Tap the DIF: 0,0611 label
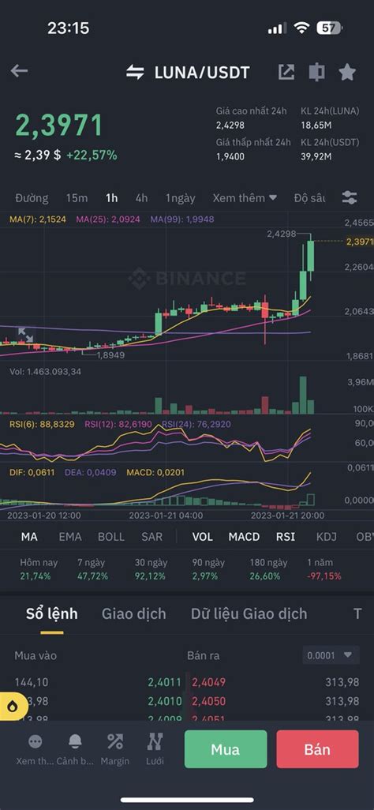 pyautogui.click(x=32, y=472)
